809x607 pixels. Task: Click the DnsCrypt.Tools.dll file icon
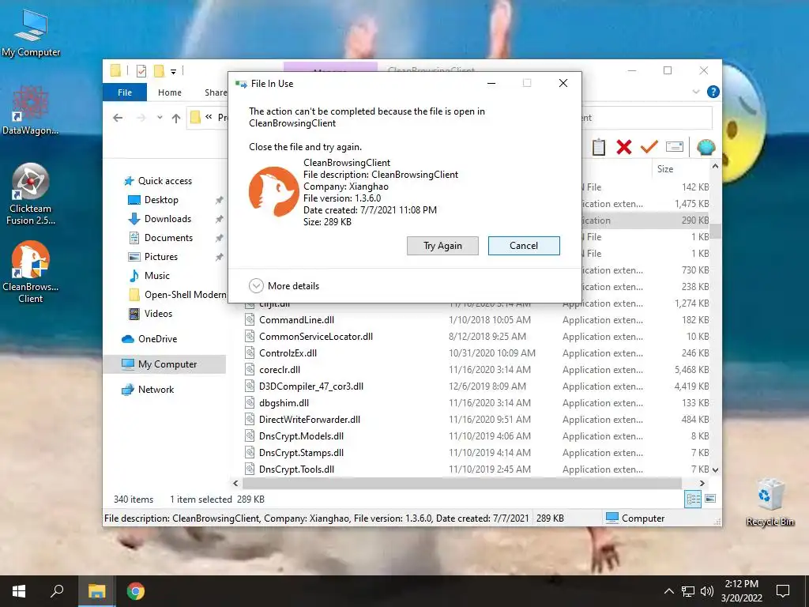pos(250,469)
